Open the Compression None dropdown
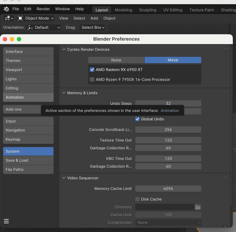This screenshot has height=232, width=236. [x=168, y=222]
